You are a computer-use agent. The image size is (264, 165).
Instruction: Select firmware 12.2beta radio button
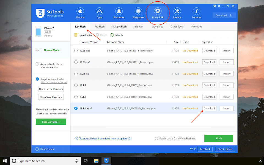tap(76, 74)
